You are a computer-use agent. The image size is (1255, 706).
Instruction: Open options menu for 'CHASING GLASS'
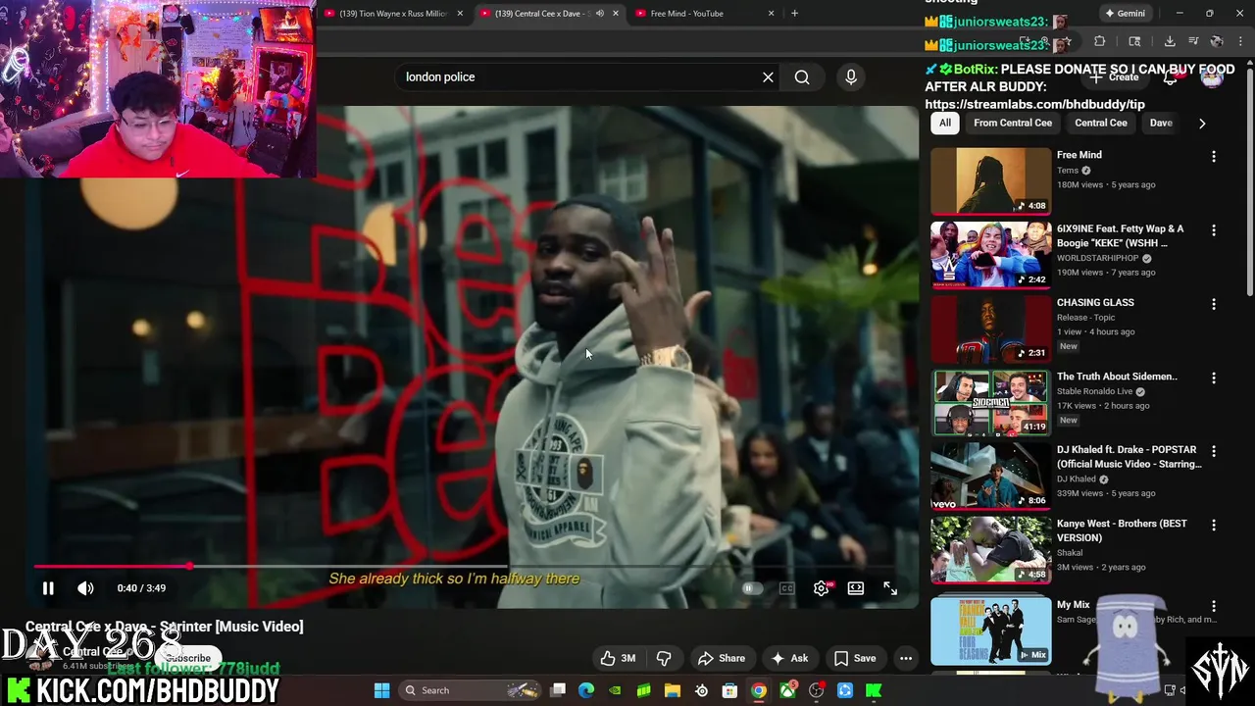[1214, 304]
